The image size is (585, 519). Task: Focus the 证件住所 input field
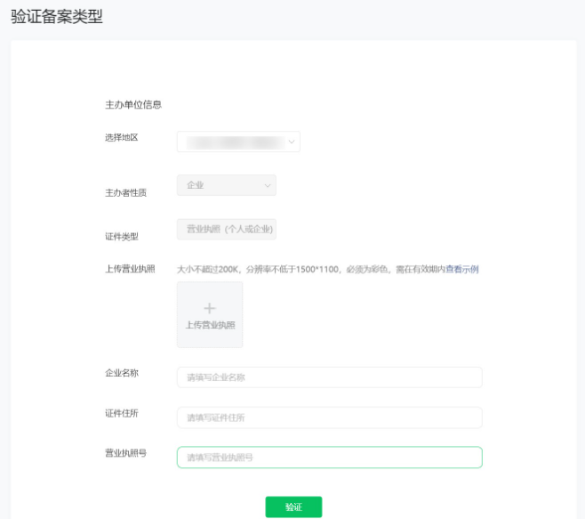click(330, 418)
